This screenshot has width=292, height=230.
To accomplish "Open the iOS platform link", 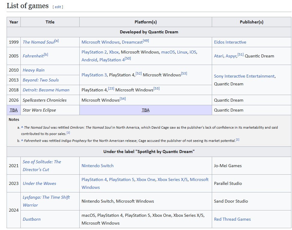I will [x=193, y=52].
